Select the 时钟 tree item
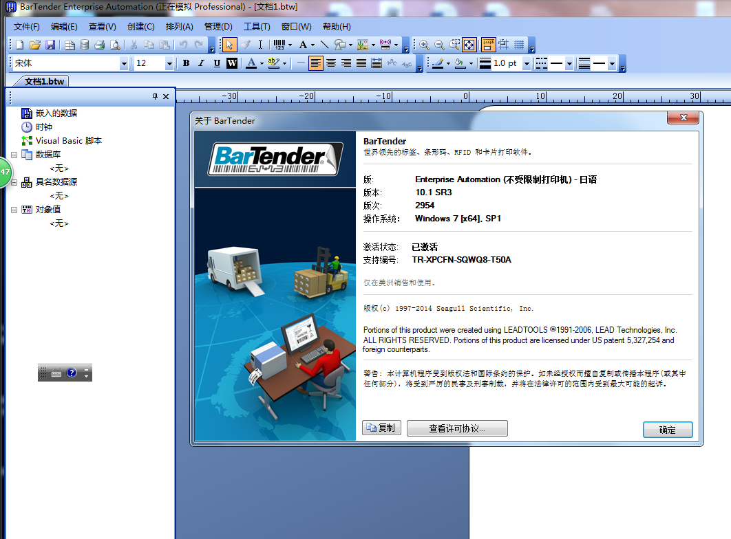This screenshot has width=731, height=539. point(37,127)
